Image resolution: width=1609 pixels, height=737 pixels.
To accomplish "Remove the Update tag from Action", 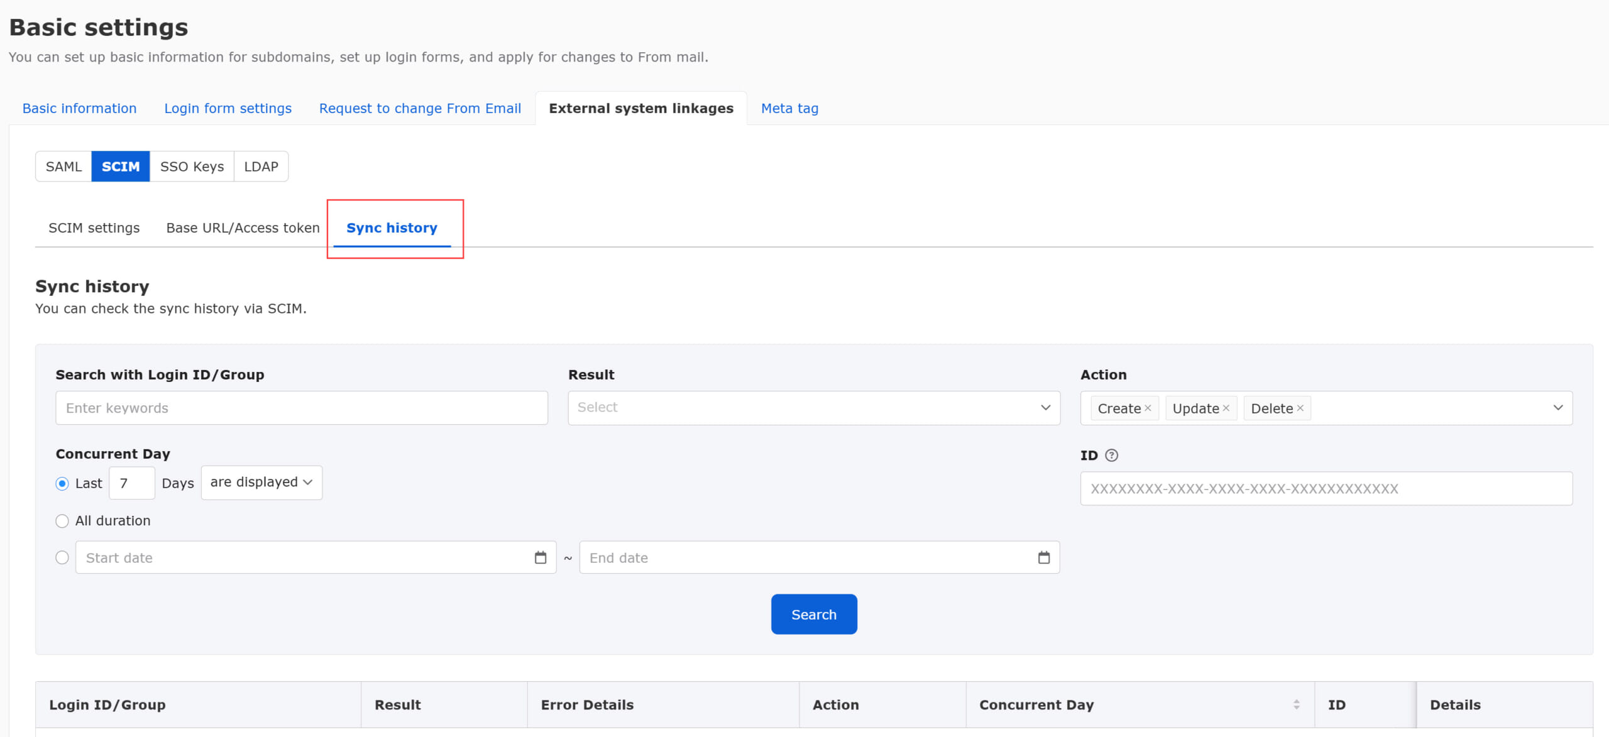I will point(1226,408).
